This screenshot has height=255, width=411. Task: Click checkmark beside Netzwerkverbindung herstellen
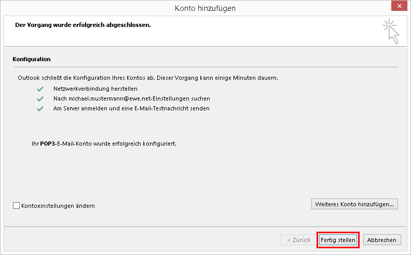coord(40,89)
